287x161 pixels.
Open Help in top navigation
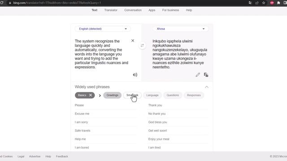coord(189,10)
